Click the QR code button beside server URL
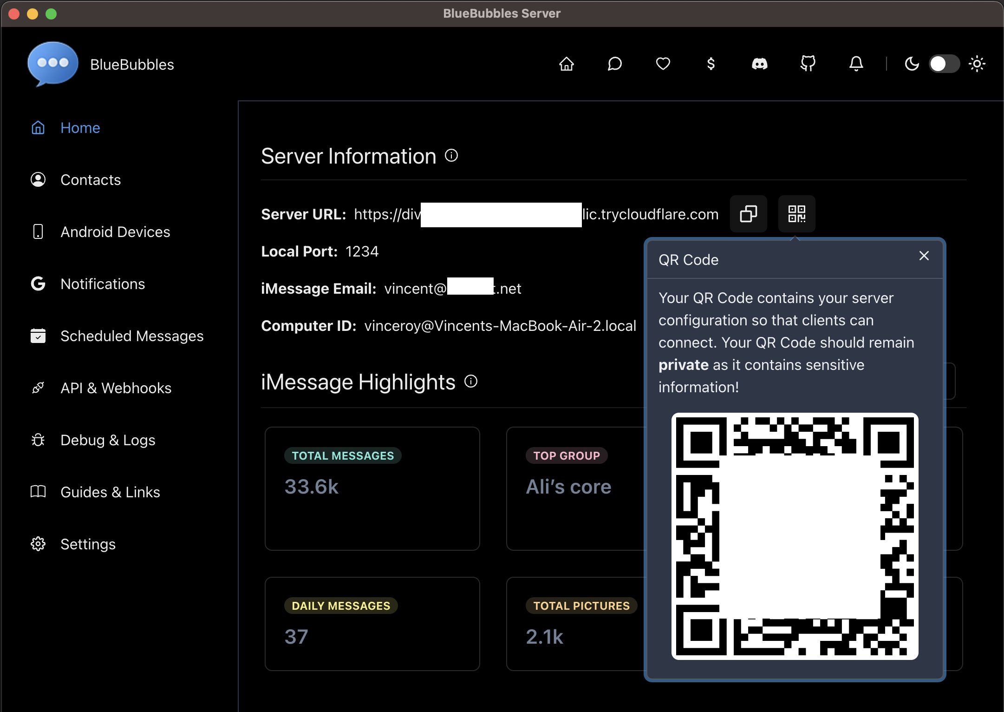Screen dimensions: 1004x712 [x=796, y=214]
